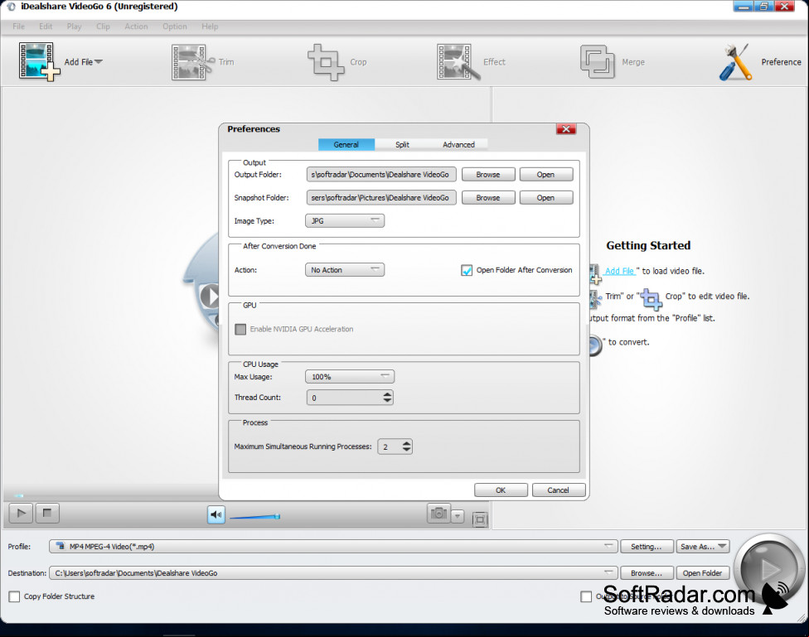Expand the Image Type JPG dropdown
The image size is (809, 637).
pos(345,221)
